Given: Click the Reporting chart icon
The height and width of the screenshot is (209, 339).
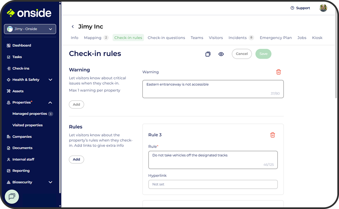Looking at the screenshot, I should pyautogui.click(x=9, y=171).
